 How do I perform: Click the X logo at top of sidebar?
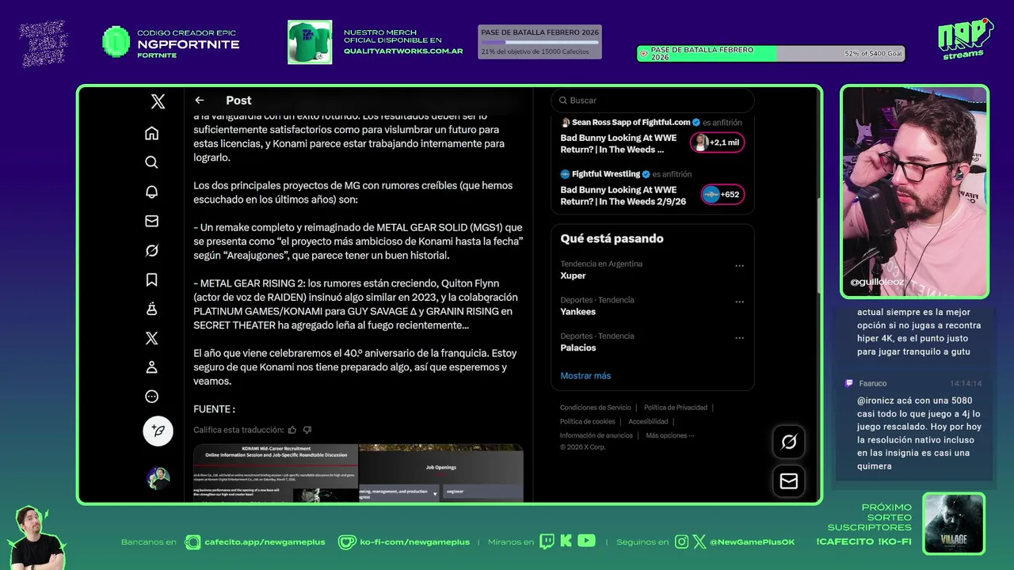(158, 101)
